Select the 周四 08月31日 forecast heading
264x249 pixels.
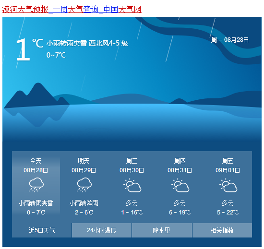point(180,166)
